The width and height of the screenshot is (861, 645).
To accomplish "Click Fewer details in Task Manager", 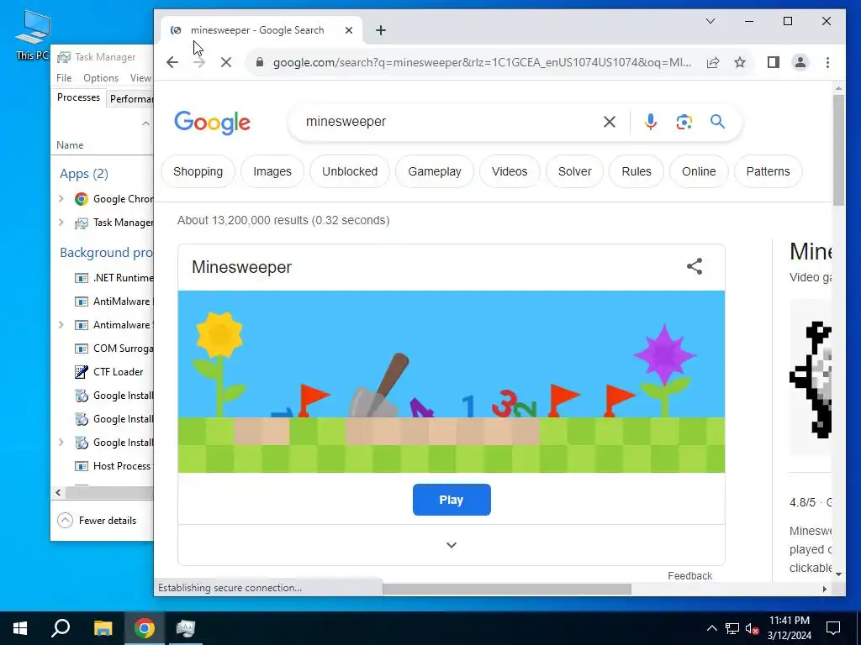I will coord(98,520).
